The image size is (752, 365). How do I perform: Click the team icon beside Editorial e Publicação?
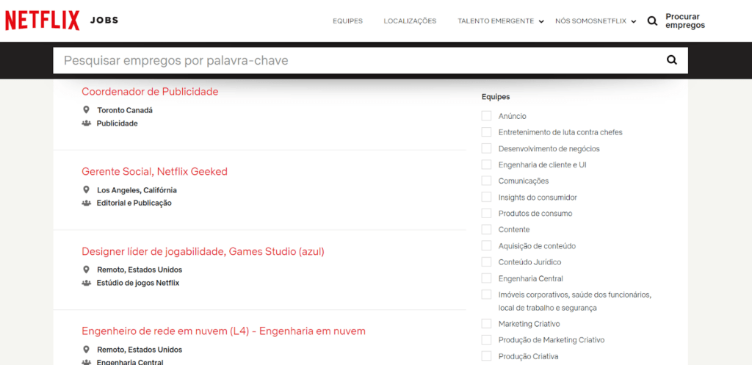pyautogui.click(x=87, y=203)
